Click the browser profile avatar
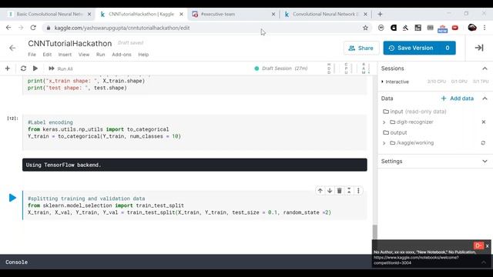This screenshot has height=277, width=493. tap(472, 28)
